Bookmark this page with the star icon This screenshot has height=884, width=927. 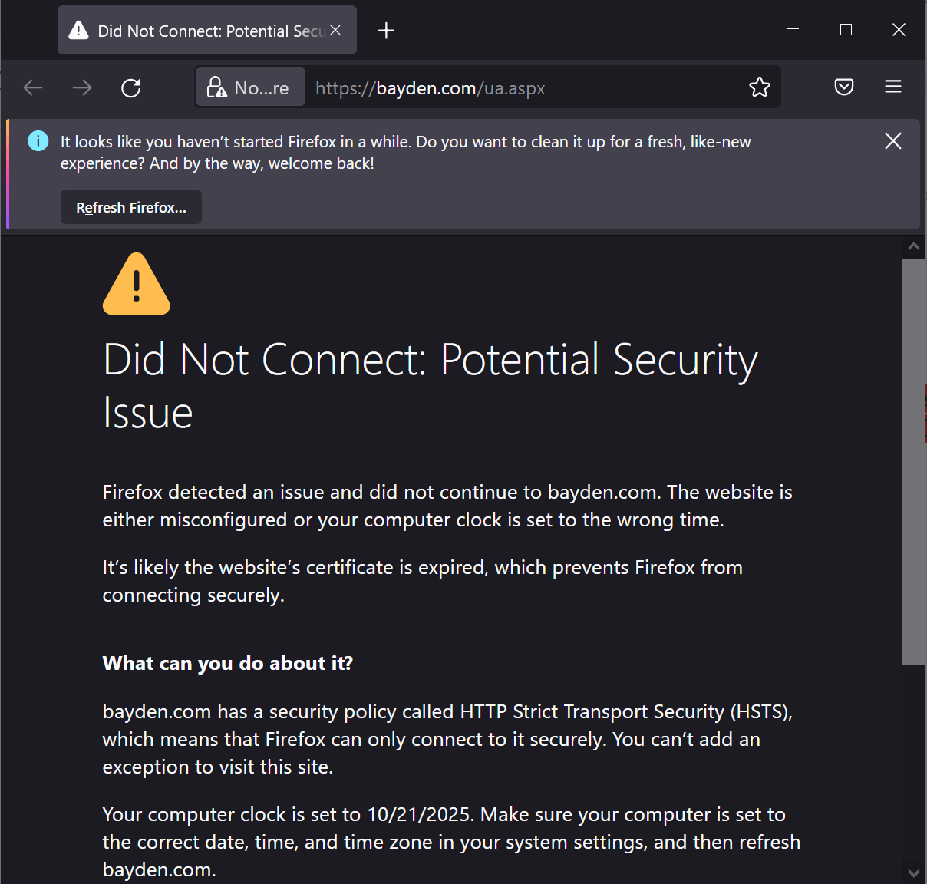(759, 87)
